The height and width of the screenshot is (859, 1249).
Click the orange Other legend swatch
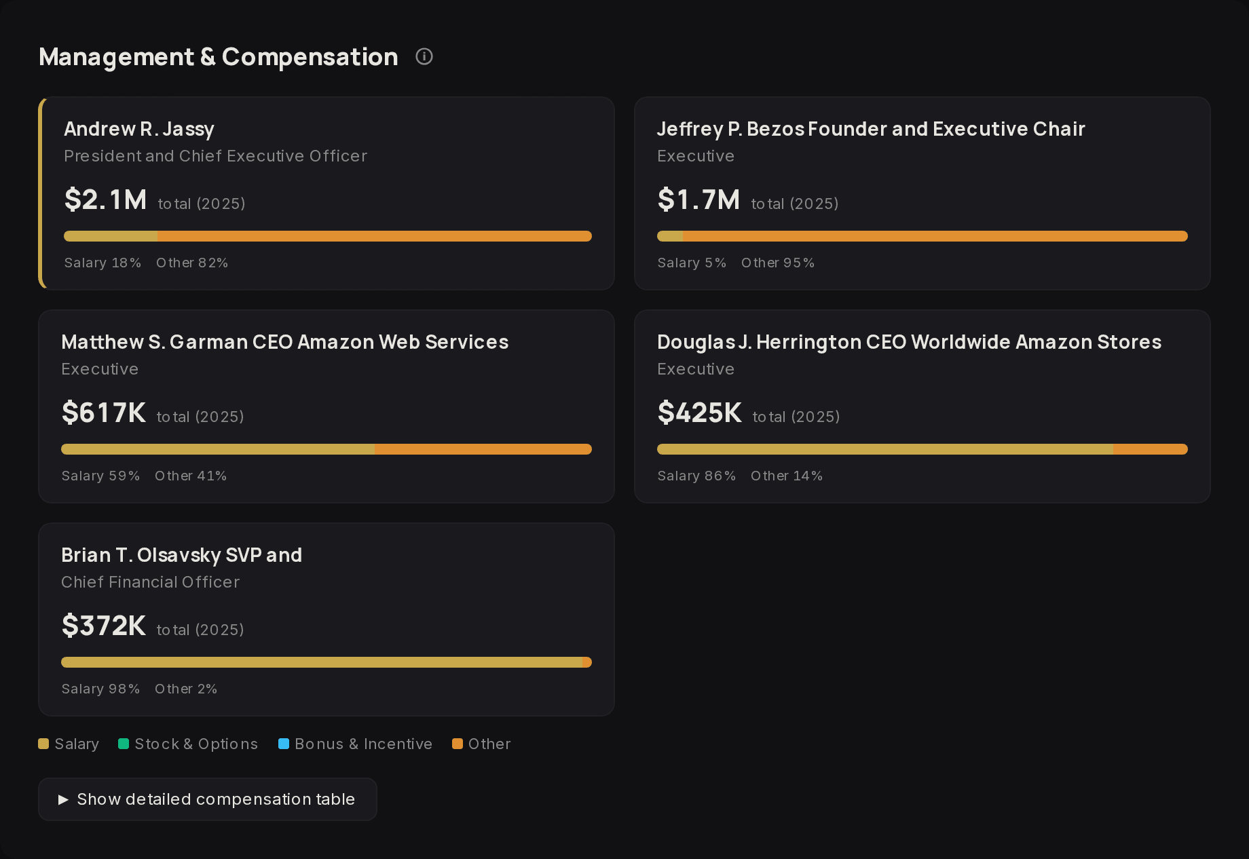pyautogui.click(x=458, y=744)
